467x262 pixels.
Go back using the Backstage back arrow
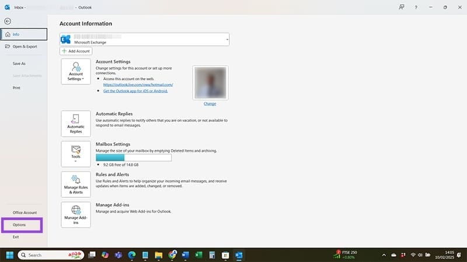8,21
